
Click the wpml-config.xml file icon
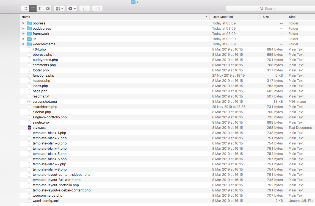point(29,201)
